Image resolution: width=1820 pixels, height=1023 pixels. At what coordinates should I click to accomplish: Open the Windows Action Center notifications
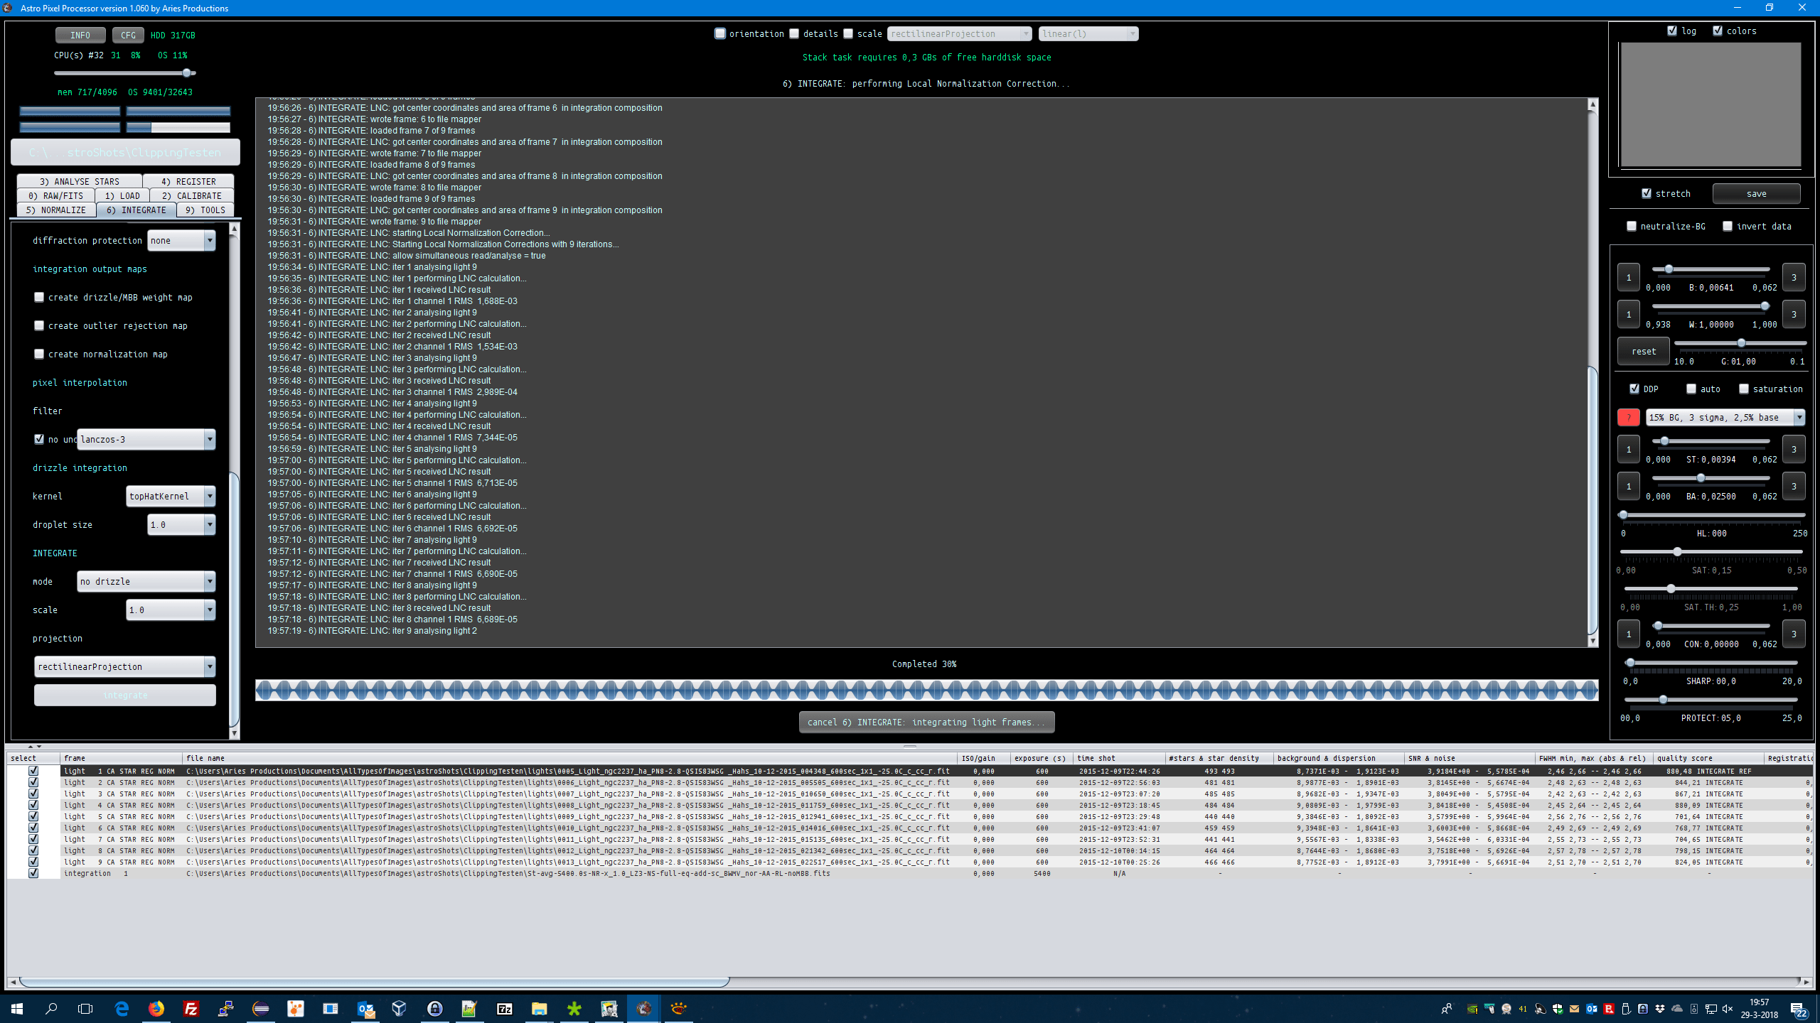(1799, 1009)
